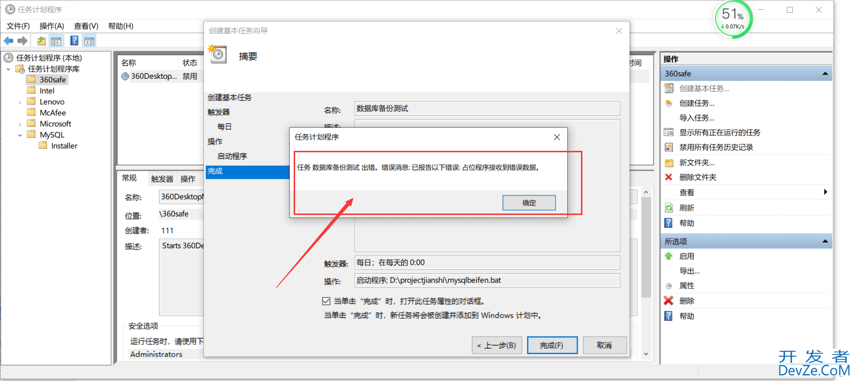
Task: Collapse the 任务计划程序库 tree node
Action: pos(8,69)
